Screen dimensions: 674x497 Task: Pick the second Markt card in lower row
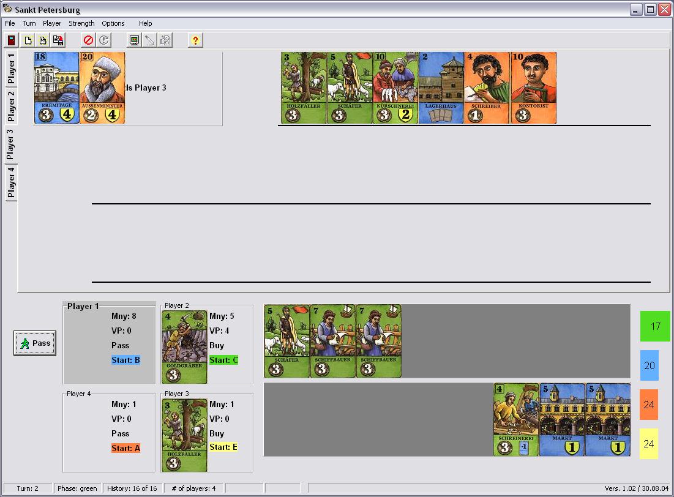point(608,420)
